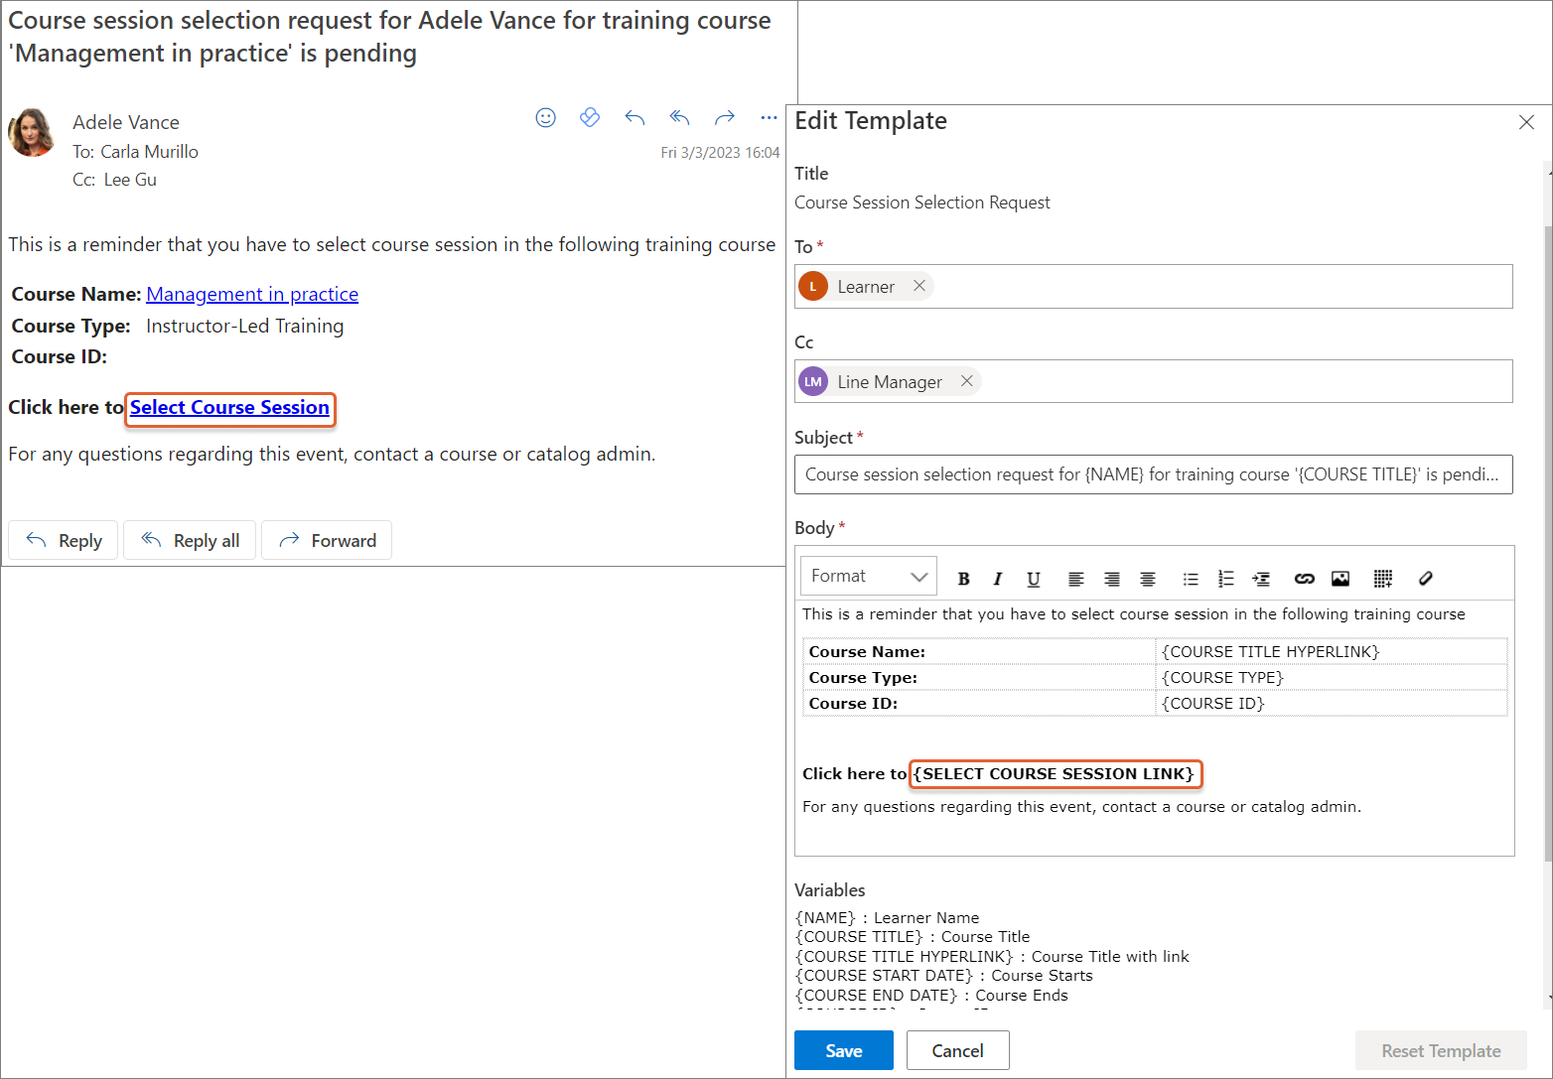
Task: Click the forward arrow icon in email header
Action: tap(725, 118)
